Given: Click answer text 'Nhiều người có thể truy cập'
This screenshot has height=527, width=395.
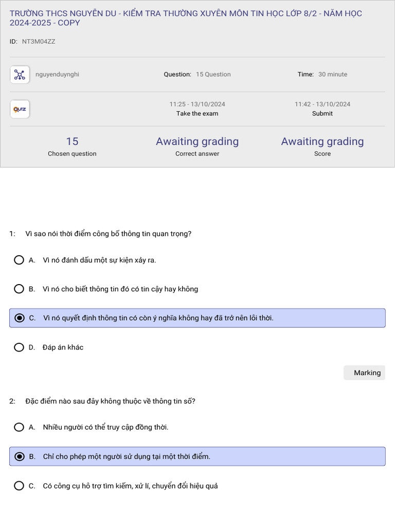Looking at the screenshot, I should 105,427.
